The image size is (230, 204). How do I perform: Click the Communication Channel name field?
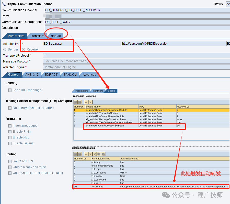click(137, 10)
